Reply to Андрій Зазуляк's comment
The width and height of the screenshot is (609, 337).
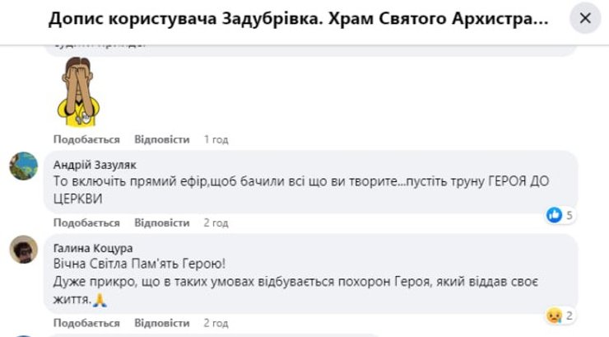click(x=161, y=223)
